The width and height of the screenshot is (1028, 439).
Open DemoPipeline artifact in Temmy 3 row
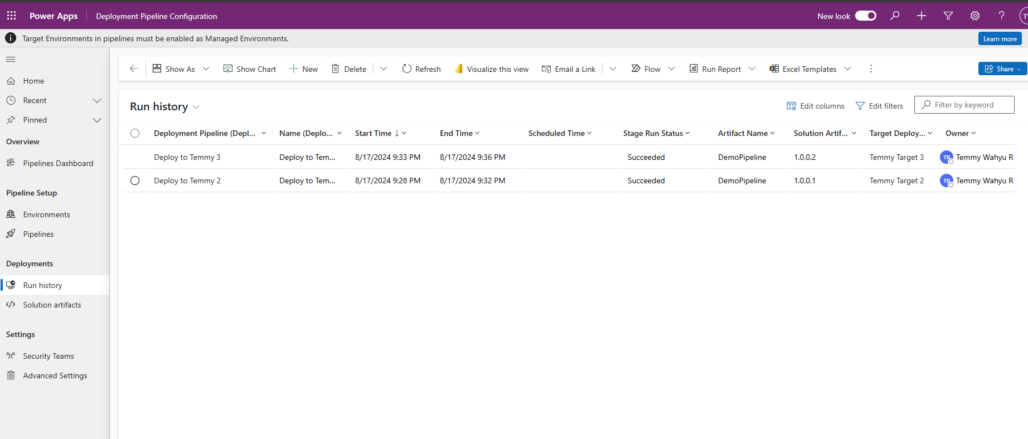click(742, 157)
